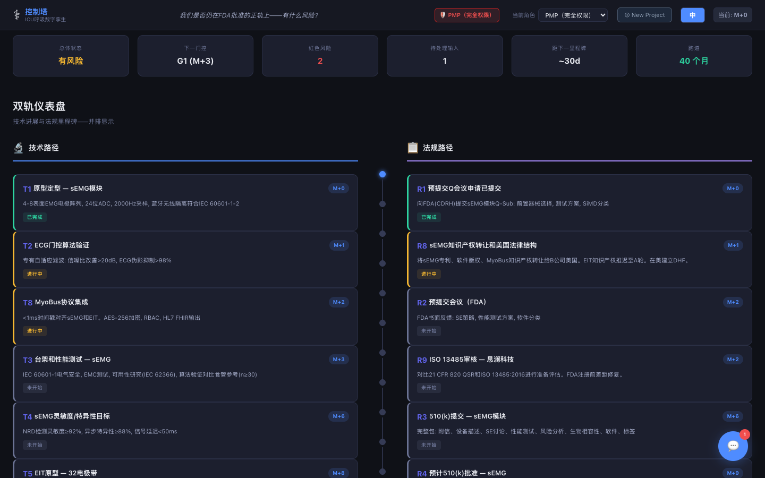
Task: Open the chat bubble floating button
Action: (733, 446)
